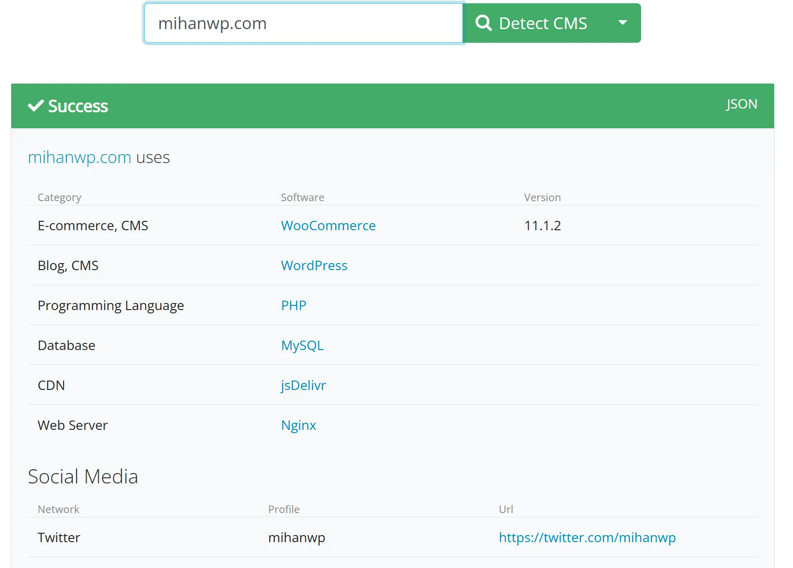Click the 'Database' category cell
Screen dimensions: 793x568
pyautogui.click(x=66, y=345)
